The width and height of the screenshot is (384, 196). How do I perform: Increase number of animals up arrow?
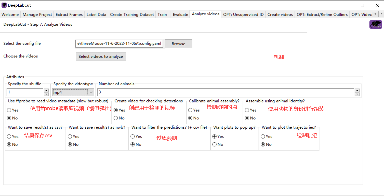tap(357, 90)
